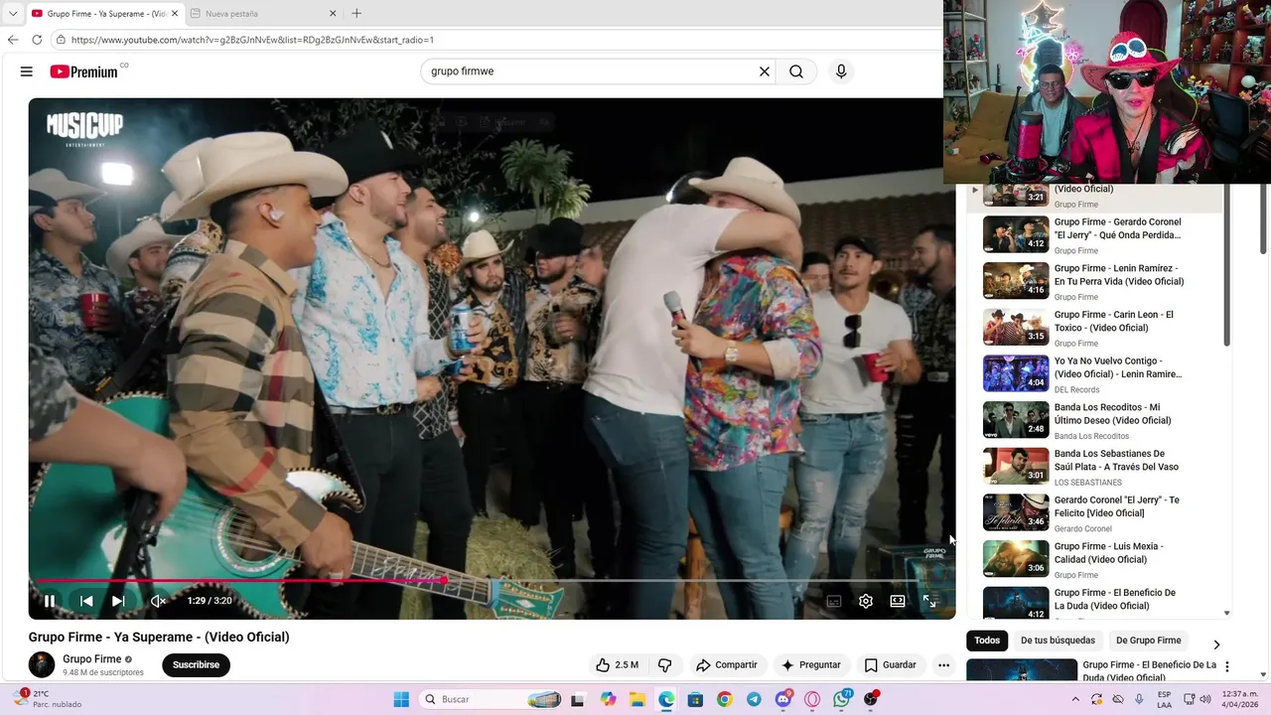1271x715 pixels.
Task: Open more actions three-dot menu
Action: click(x=943, y=665)
